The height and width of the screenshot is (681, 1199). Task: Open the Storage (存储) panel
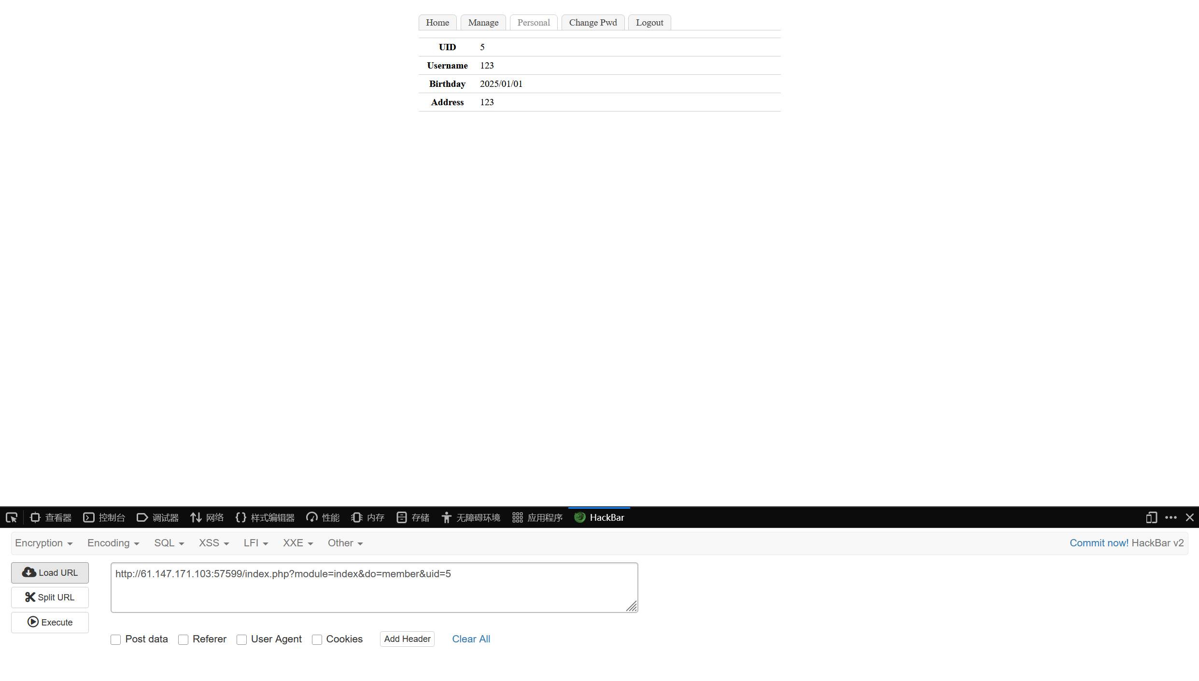pyautogui.click(x=413, y=517)
